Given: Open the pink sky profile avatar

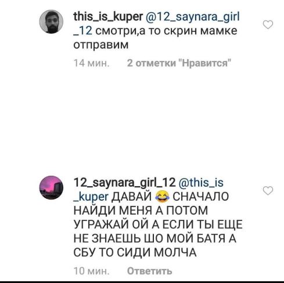Looking at the screenshot, I should pos(51,187).
